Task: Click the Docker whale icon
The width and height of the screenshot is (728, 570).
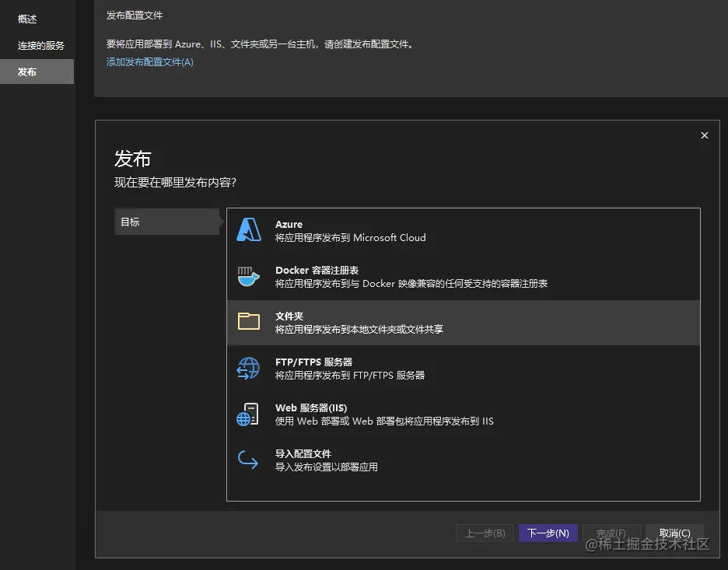Action: pyautogui.click(x=249, y=275)
